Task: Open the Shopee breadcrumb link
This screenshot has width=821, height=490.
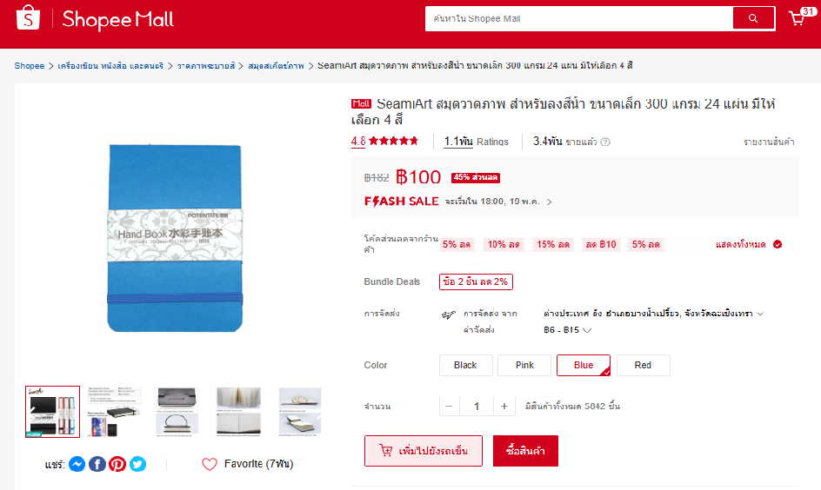Action: (30, 66)
